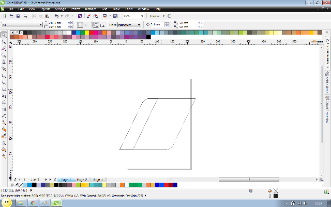Screen dimensions: 331x207
Task: Select the Ellipse tool
Action: click(4, 82)
